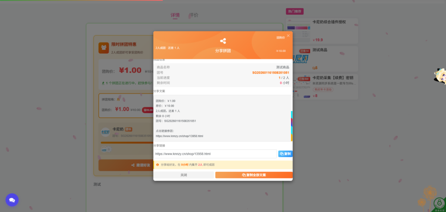This screenshot has width=446, height=212.
Task: Click the 分享链接 label
Action: pyautogui.click(x=159, y=146)
